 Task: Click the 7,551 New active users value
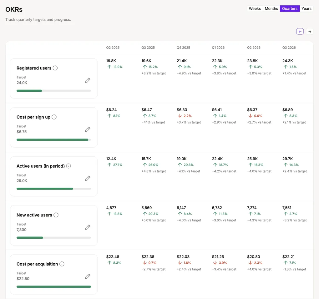point(287,208)
